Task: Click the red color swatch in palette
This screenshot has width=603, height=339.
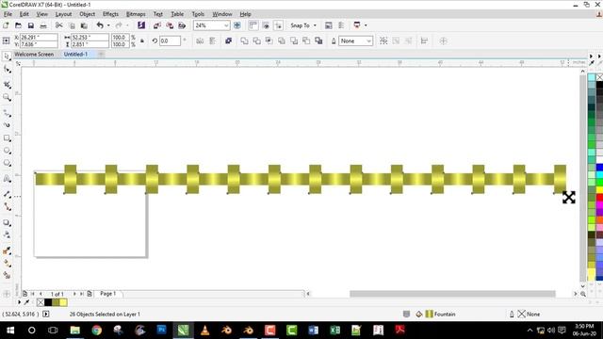Action: point(599,197)
